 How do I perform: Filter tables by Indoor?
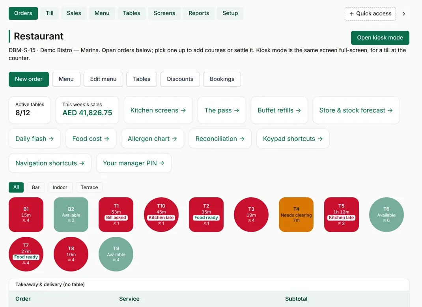[60, 187]
